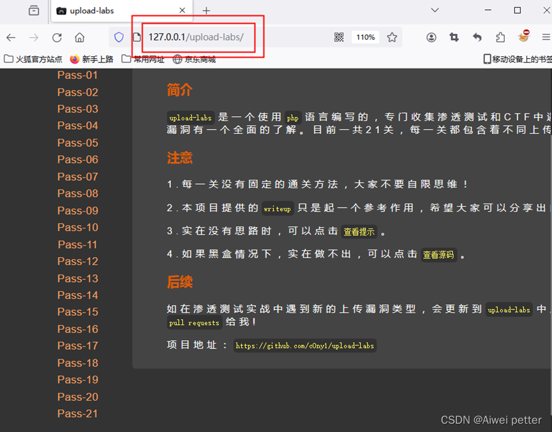
Task: Open the blocked extension icon with red badge
Action: (524, 36)
